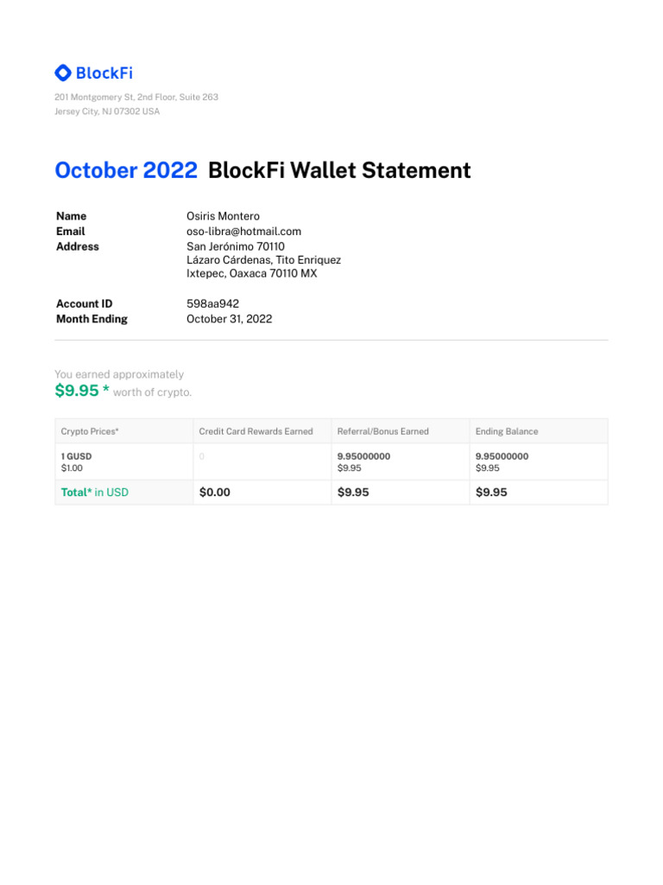Click the BlockFi Wallet Statement title
Image resolution: width=663 pixels, height=885 pixels.
tap(339, 170)
